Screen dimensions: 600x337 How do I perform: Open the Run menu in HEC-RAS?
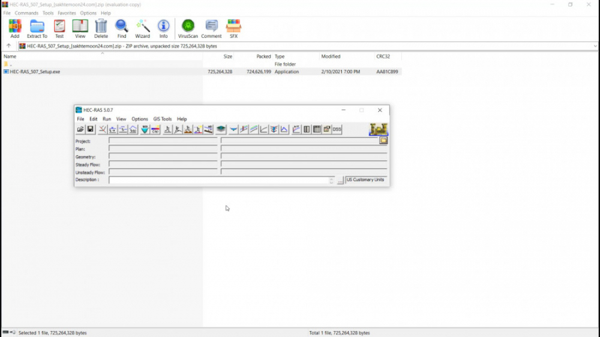click(x=107, y=119)
